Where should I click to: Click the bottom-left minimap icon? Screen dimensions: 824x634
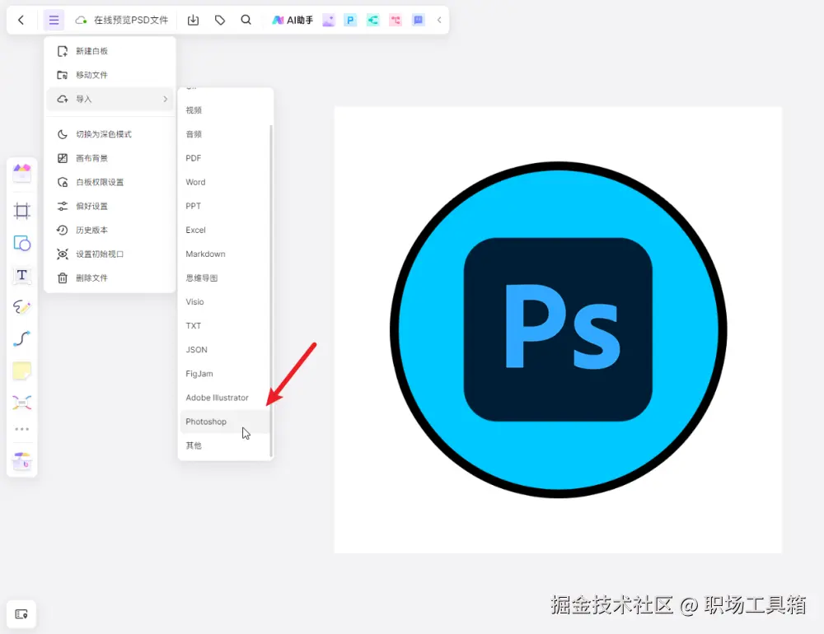pyautogui.click(x=21, y=614)
